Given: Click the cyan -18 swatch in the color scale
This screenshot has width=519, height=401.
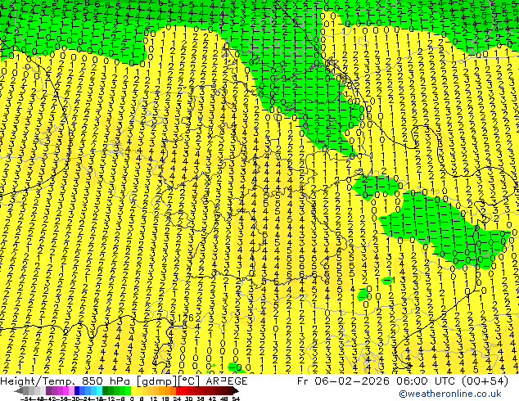Looking at the screenshot, I should click(100, 390).
